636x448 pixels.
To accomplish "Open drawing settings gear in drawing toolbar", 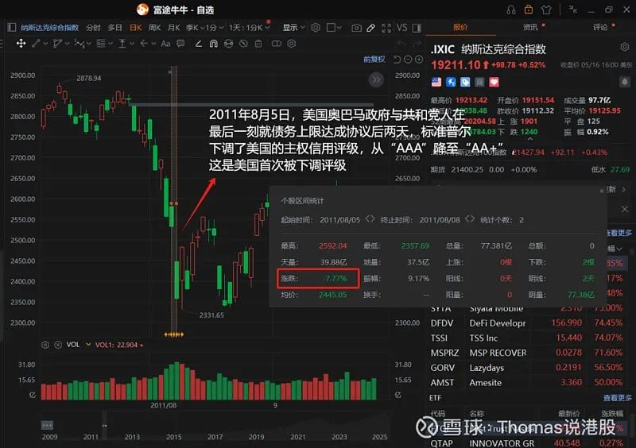I will click(291, 44).
